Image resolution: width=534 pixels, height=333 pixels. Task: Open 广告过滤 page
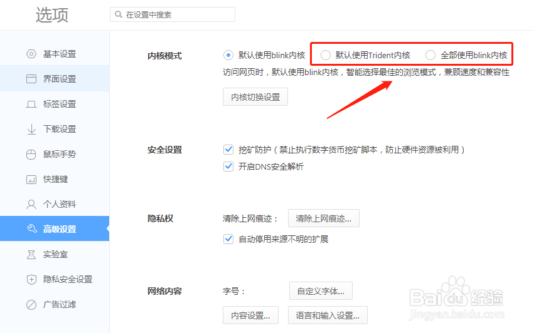point(55,304)
